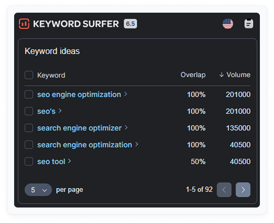Open the search engine optimizer keyword link
The image size is (274, 223).
point(79,128)
